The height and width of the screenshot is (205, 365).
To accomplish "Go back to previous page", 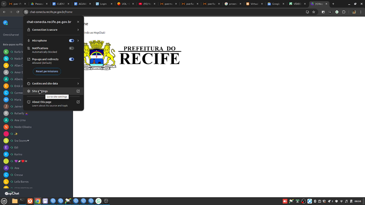I will (x=4, y=12).
